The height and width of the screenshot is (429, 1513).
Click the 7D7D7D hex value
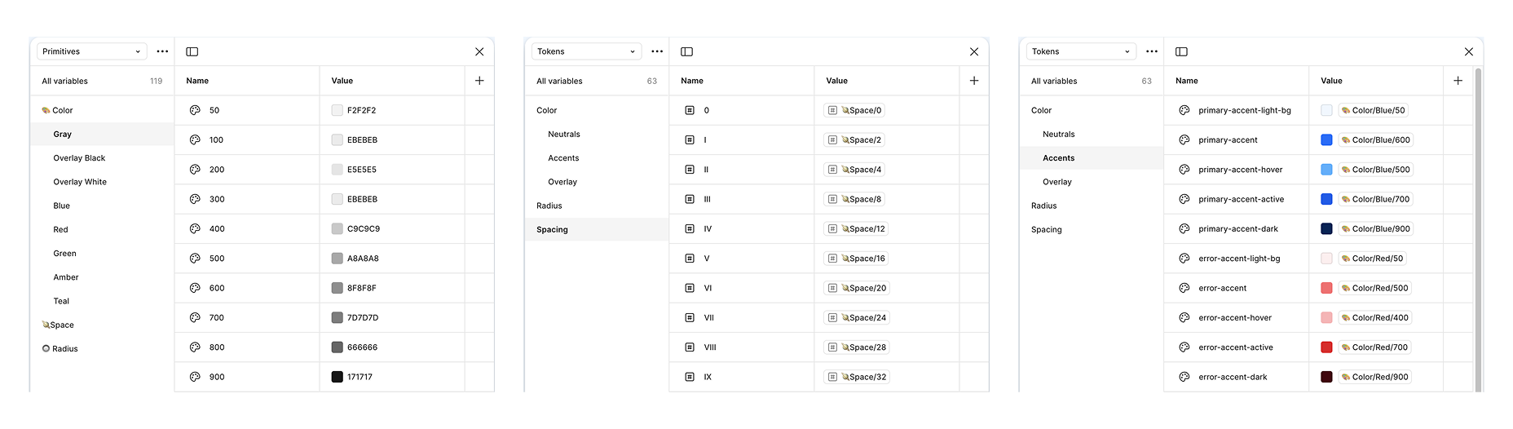coord(363,317)
